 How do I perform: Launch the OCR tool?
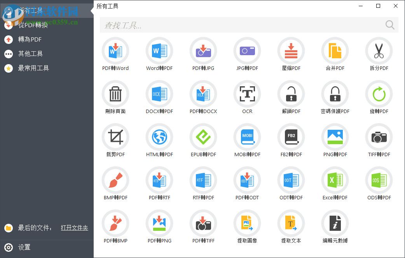[x=247, y=98]
